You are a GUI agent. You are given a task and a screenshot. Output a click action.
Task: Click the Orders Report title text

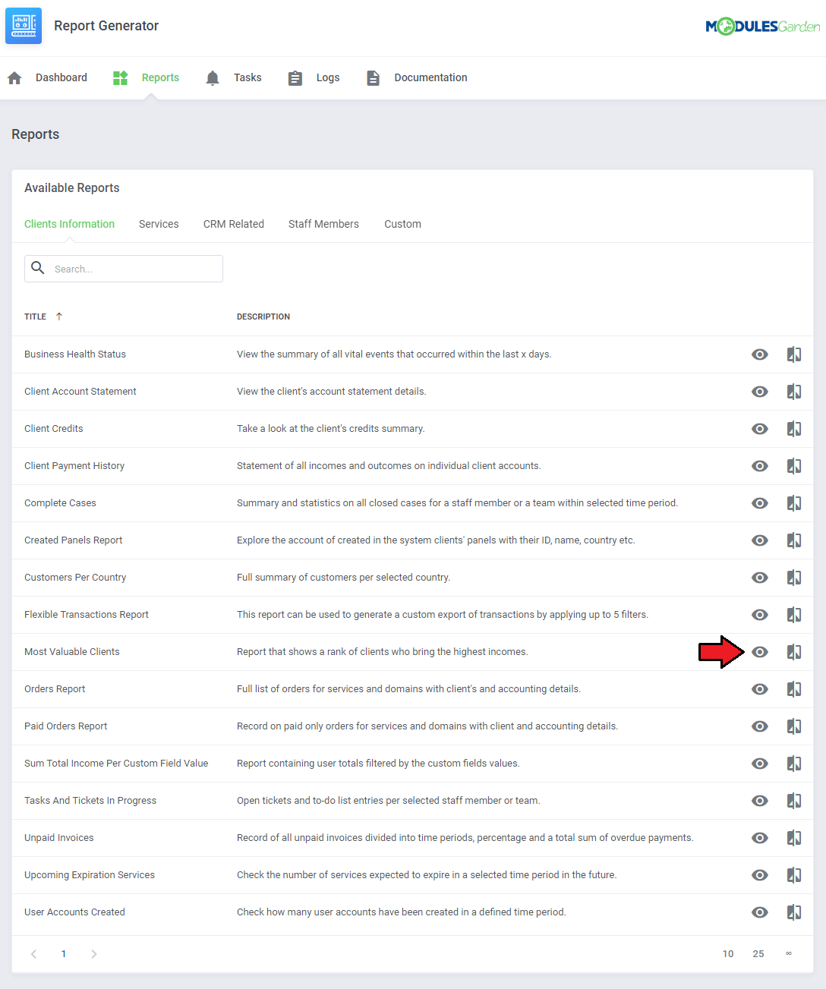[55, 689]
